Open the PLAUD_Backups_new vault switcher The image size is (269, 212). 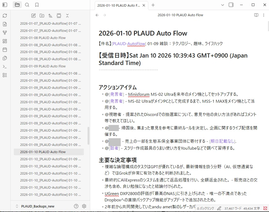point(36,206)
